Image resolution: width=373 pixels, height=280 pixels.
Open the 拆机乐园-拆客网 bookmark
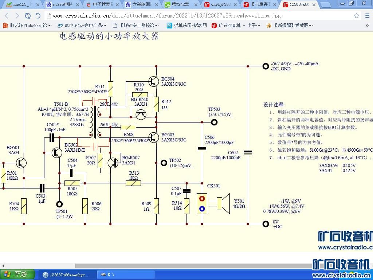click(186, 26)
